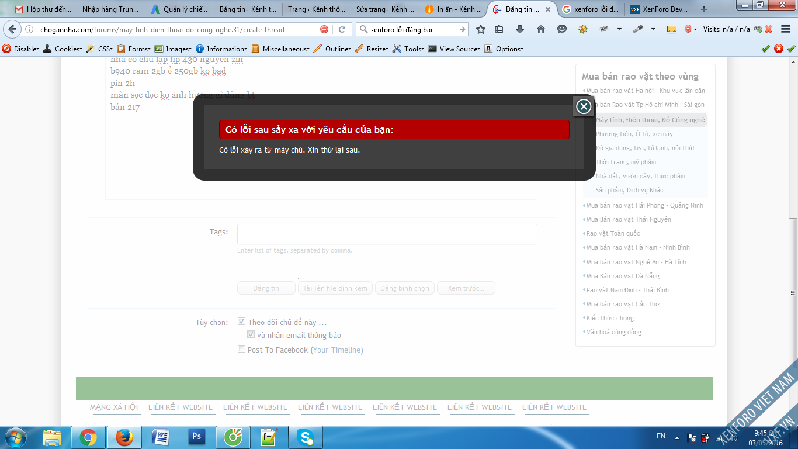Toggle the 'Theo dõi chủ đề này' checkbox
The height and width of the screenshot is (449, 798).
pos(241,322)
